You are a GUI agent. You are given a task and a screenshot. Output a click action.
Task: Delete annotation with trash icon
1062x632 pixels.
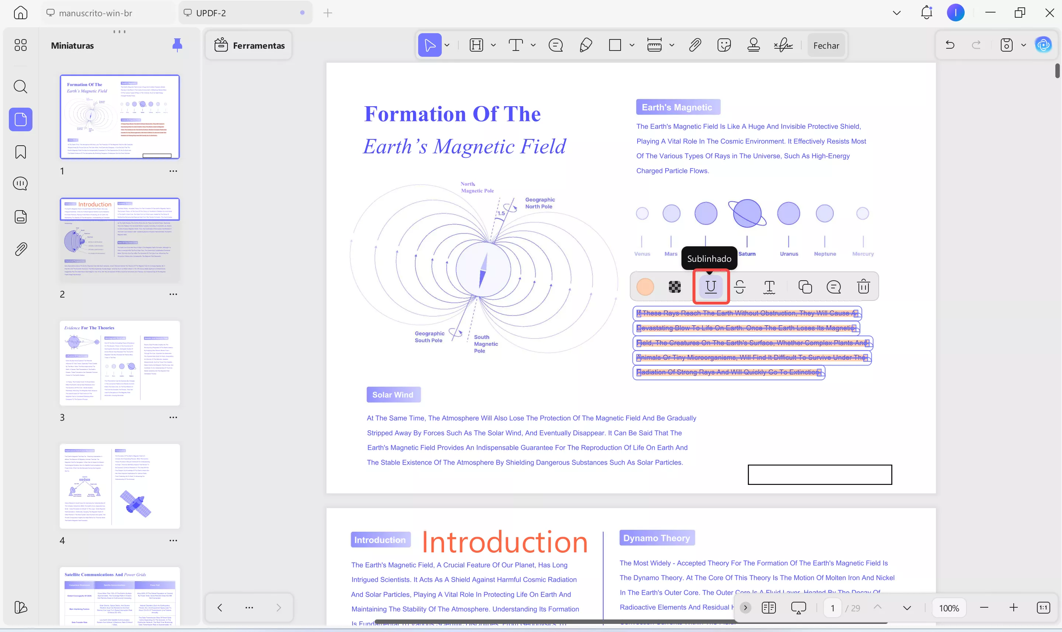[863, 287]
